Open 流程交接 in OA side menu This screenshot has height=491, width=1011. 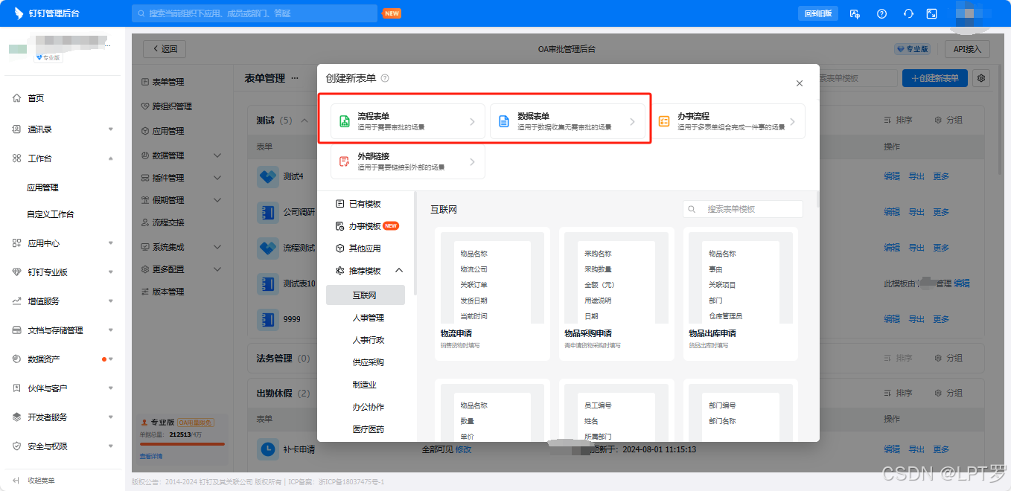[x=168, y=222]
